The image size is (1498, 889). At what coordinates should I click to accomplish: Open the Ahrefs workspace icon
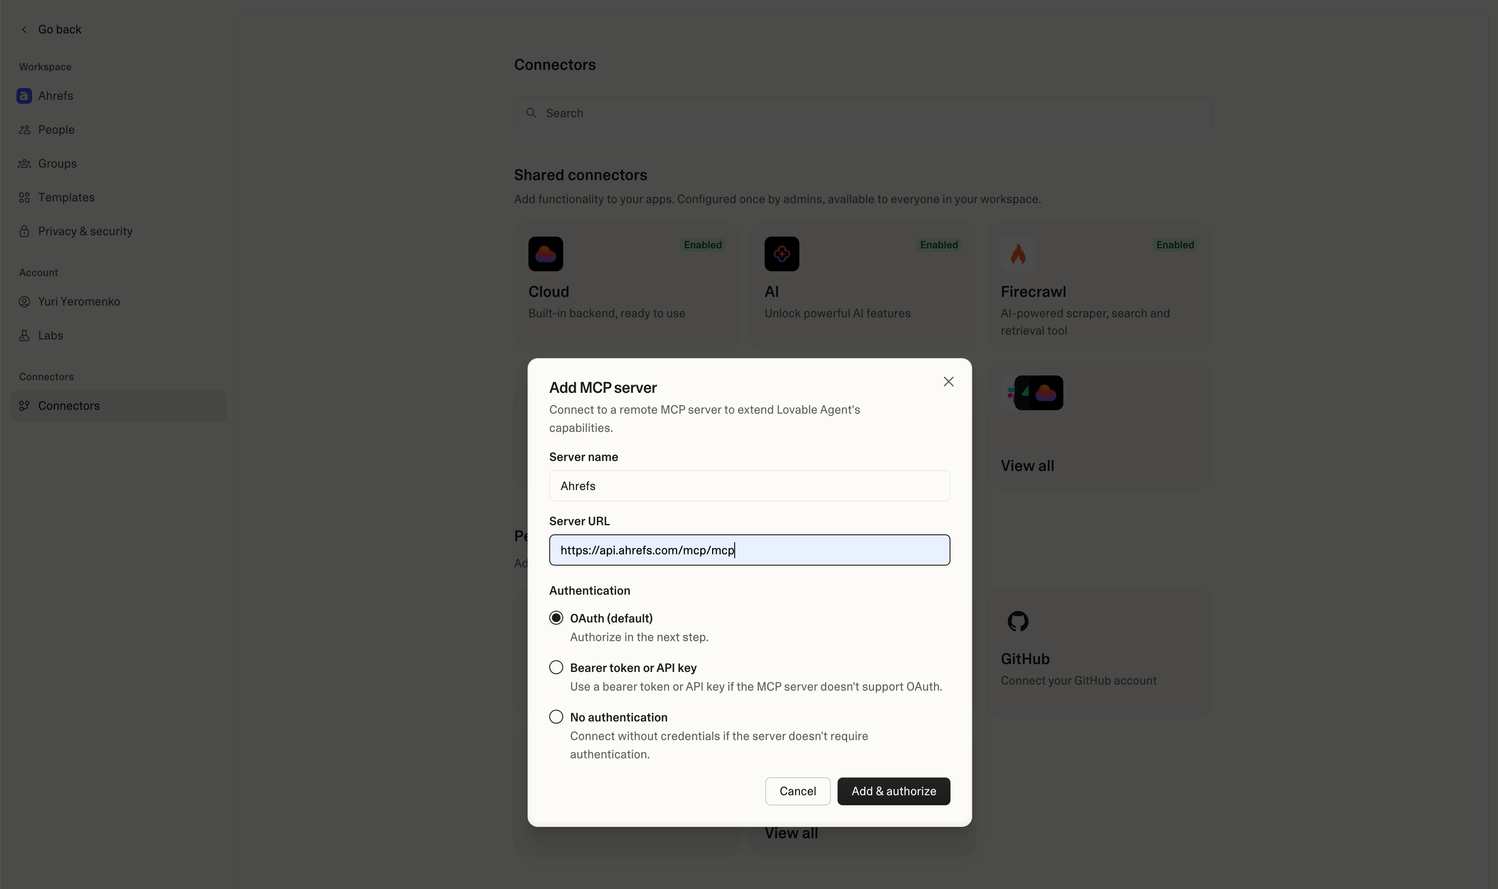click(24, 96)
